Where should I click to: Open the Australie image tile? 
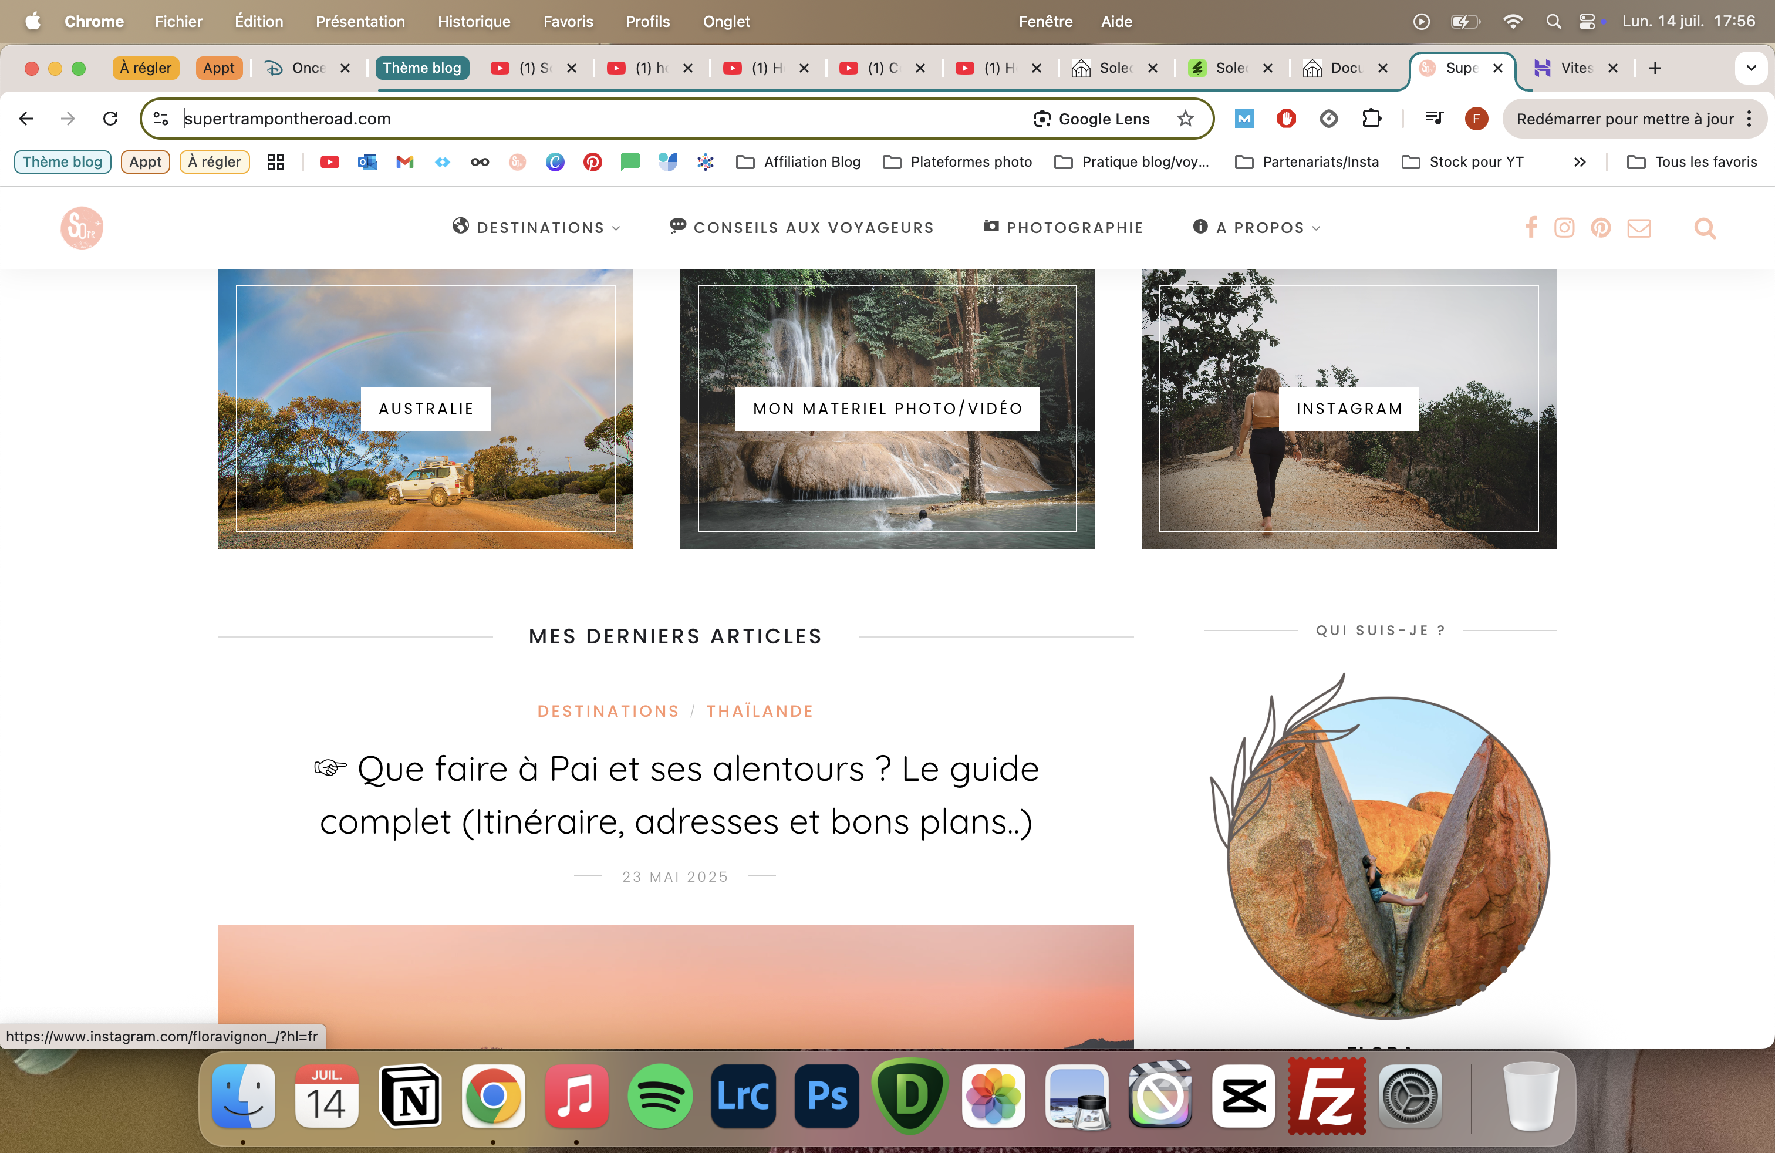(x=425, y=409)
